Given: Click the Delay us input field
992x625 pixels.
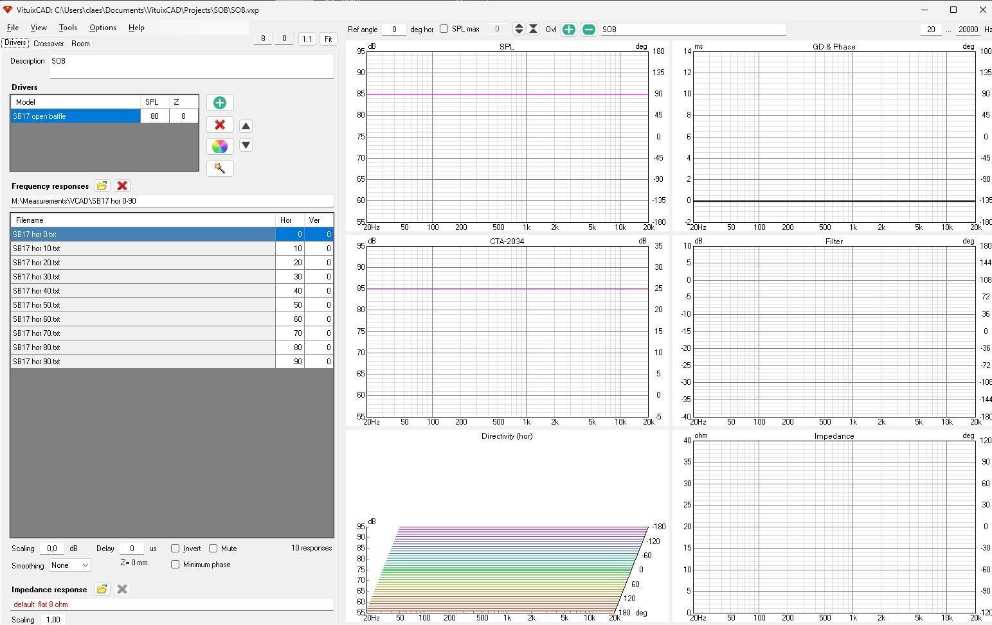Looking at the screenshot, I should [132, 549].
